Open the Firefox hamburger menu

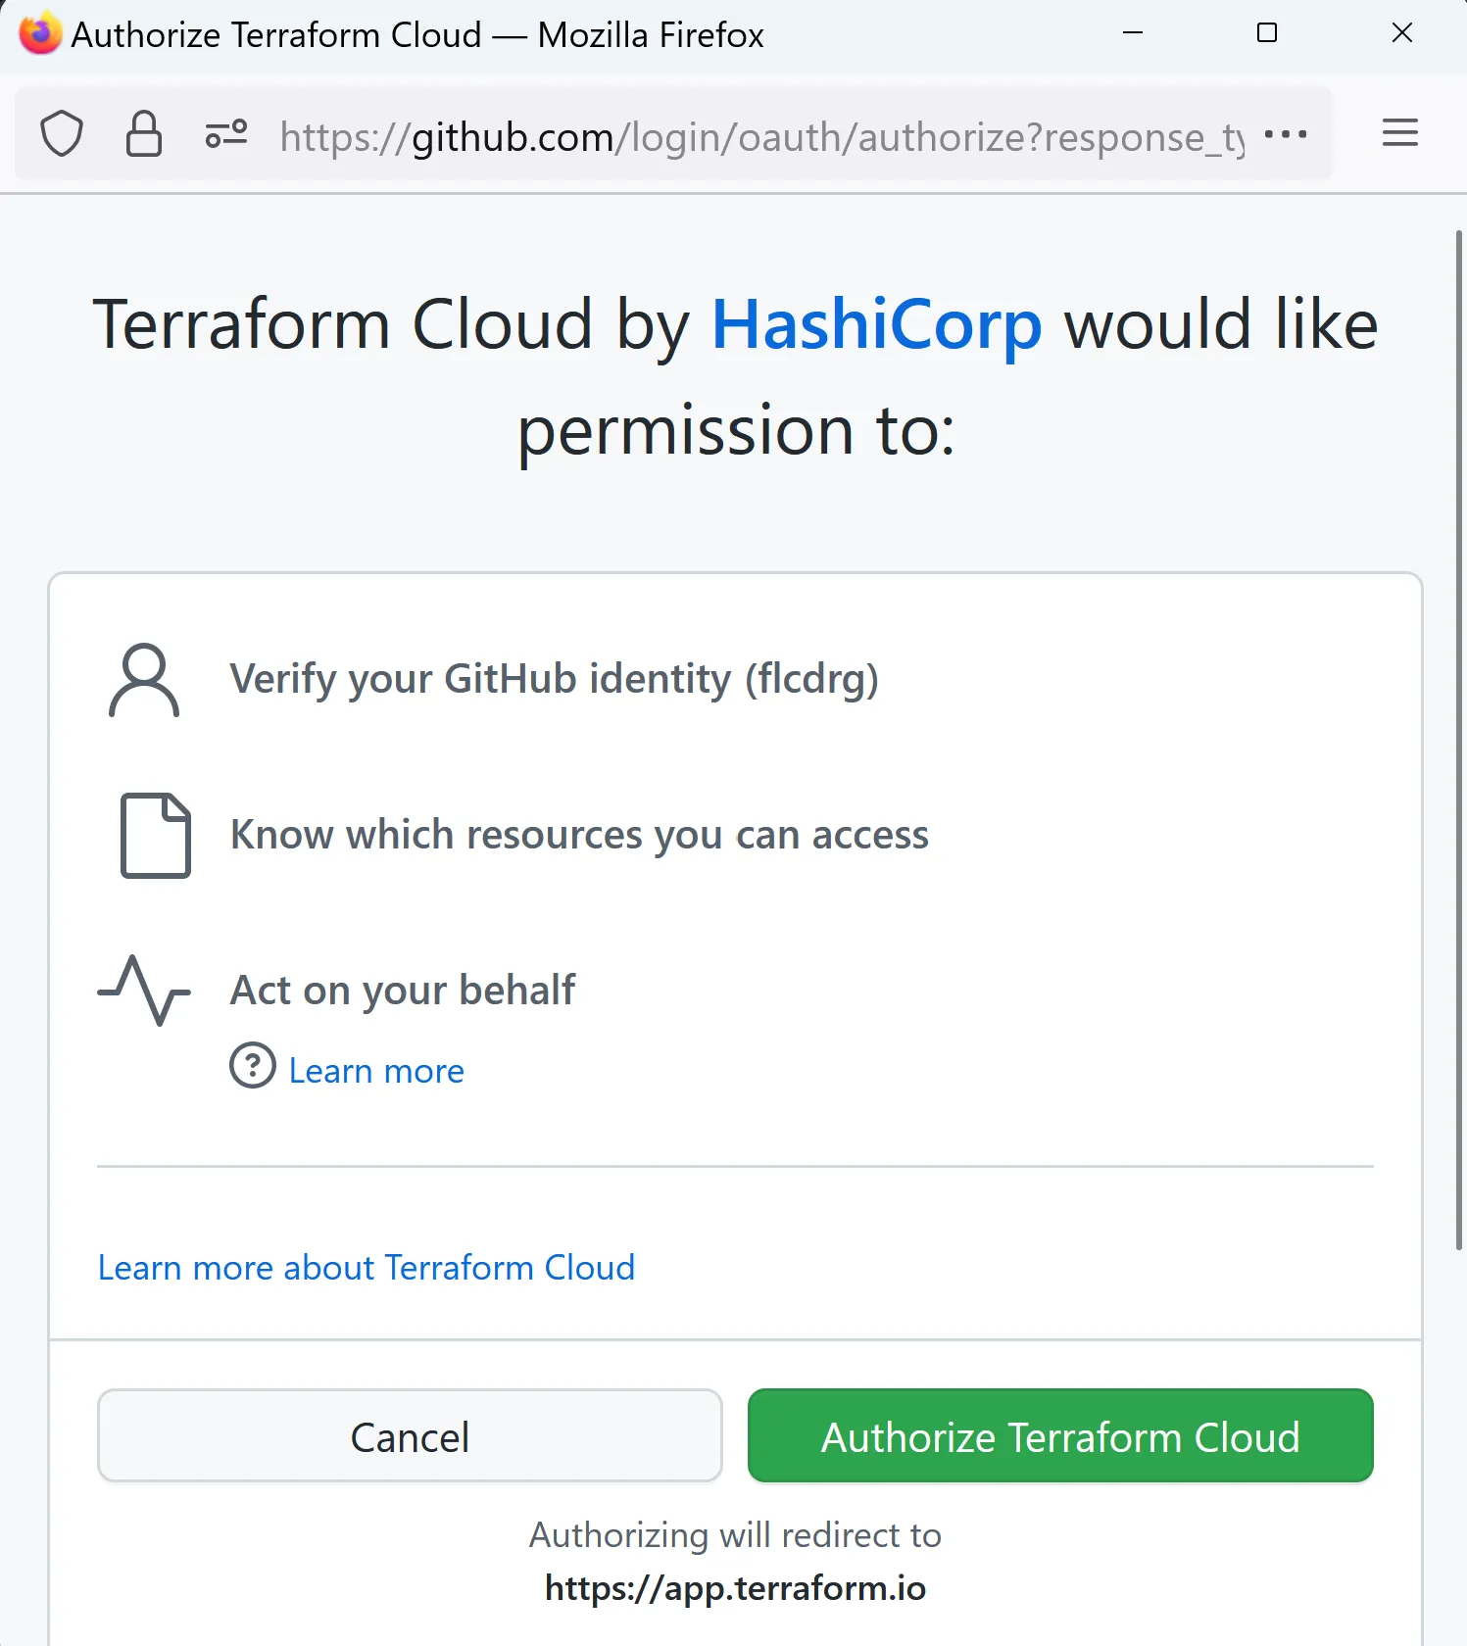tap(1399, 133)
